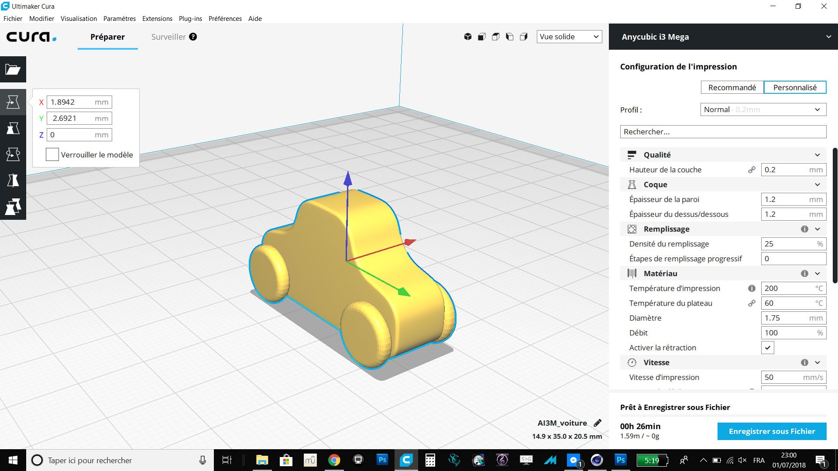Collapse the Vitesse section chevron

[817, 362]
